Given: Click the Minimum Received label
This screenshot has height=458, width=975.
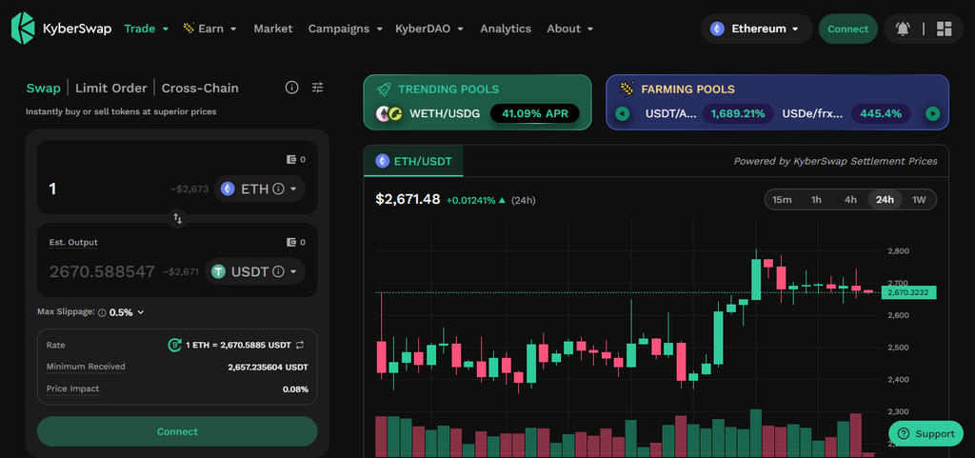Looking at the screenshot, I should 86,367.
